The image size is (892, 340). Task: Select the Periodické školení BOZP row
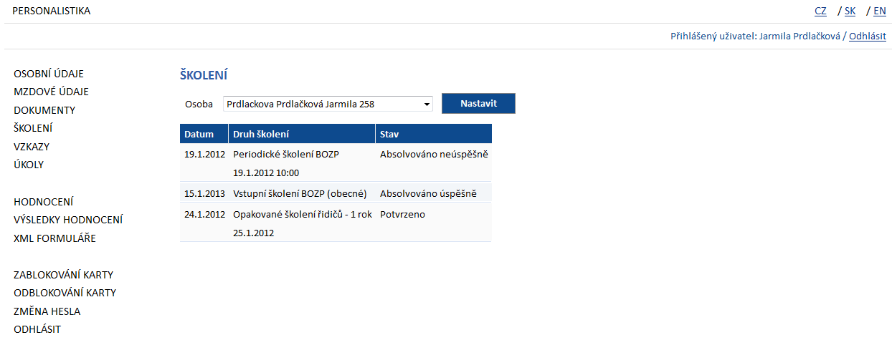tap(336, 162)
